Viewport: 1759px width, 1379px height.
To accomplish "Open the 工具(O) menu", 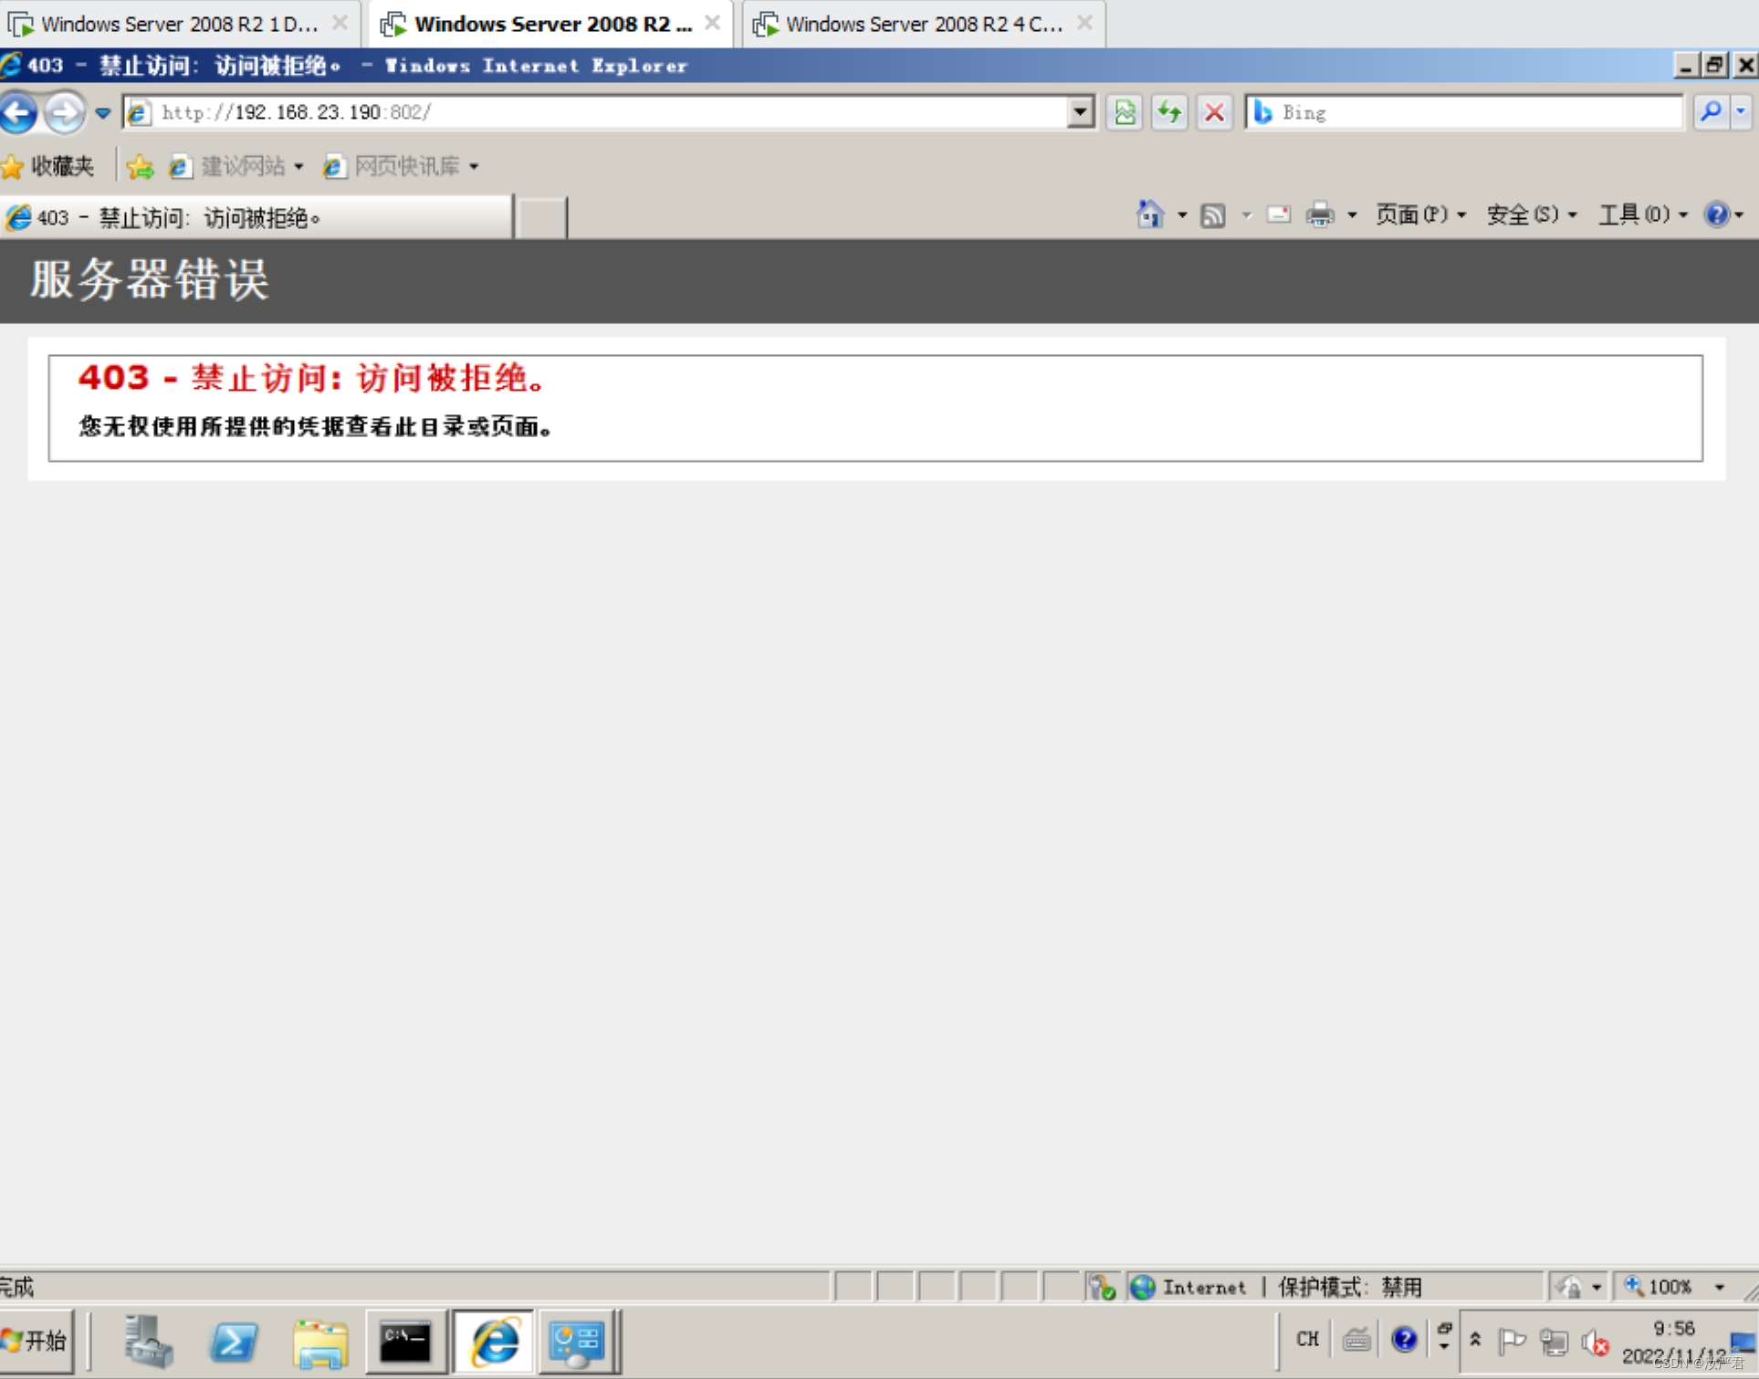I will pos(1641,214).
